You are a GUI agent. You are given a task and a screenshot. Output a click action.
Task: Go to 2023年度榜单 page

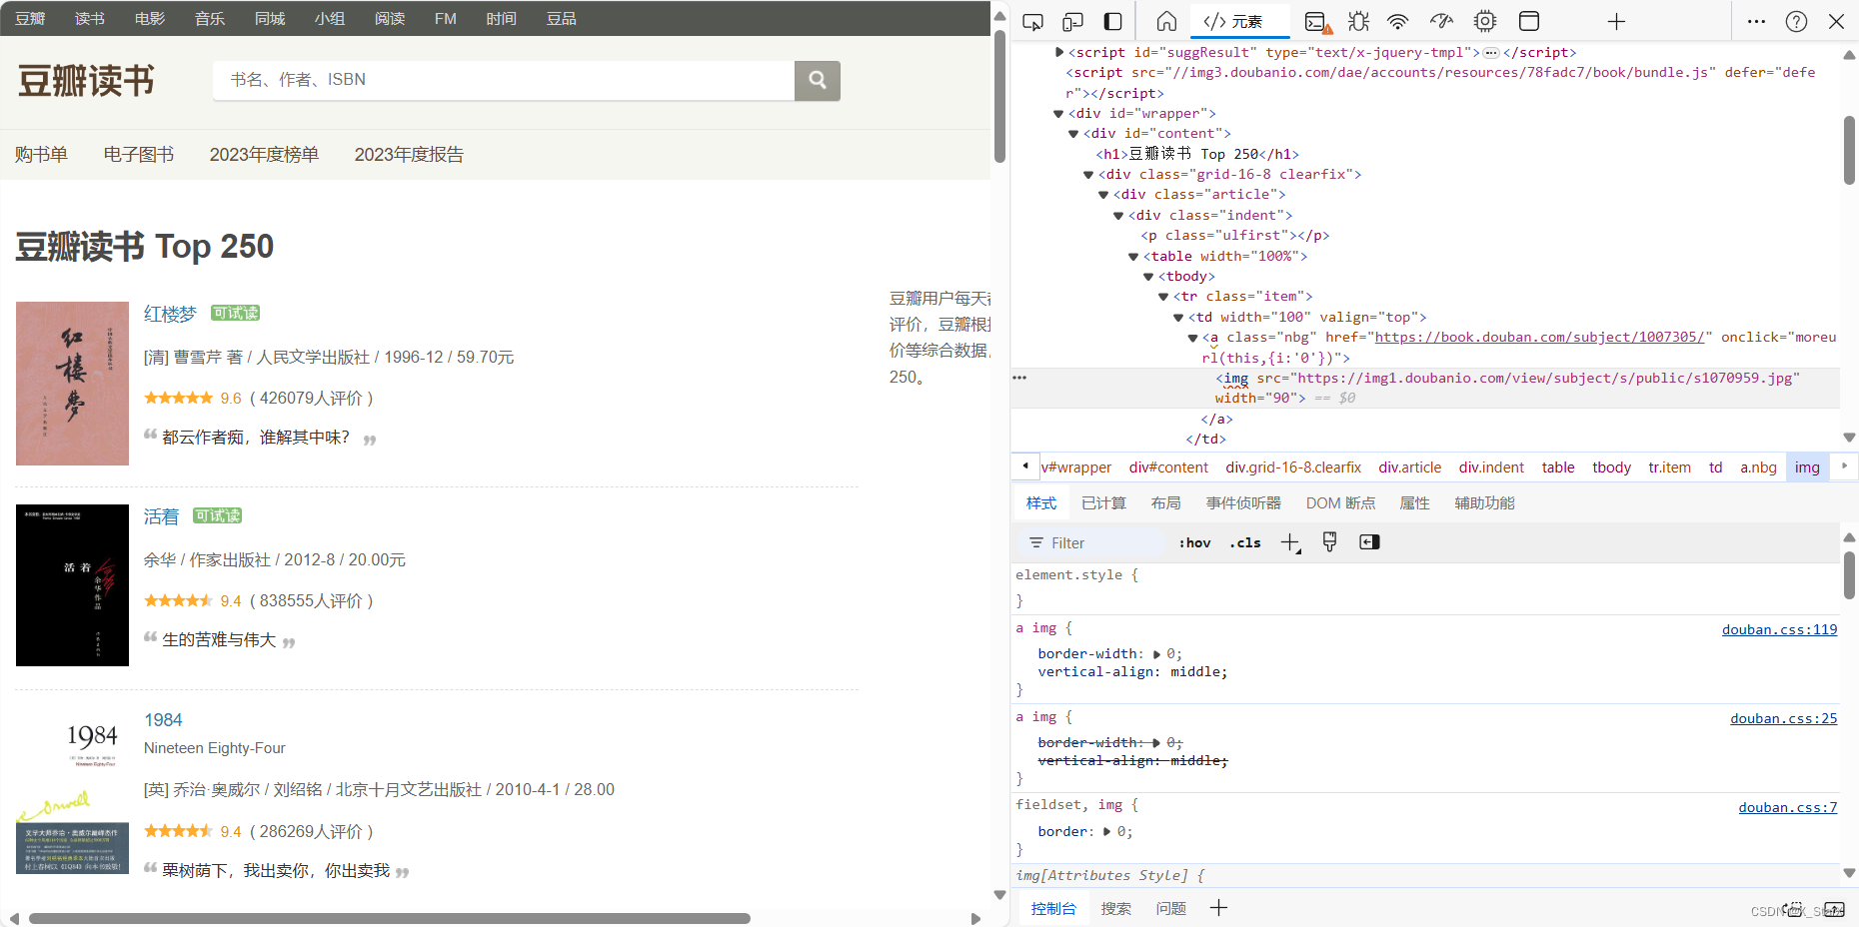point(264,155)
